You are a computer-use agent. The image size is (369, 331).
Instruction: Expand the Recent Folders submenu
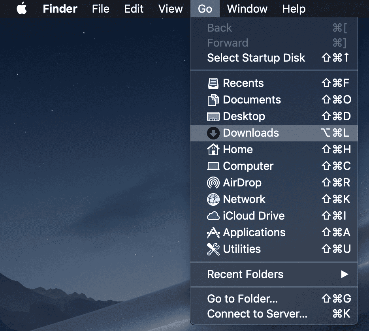pyautogui.click(x=245, y=274)
